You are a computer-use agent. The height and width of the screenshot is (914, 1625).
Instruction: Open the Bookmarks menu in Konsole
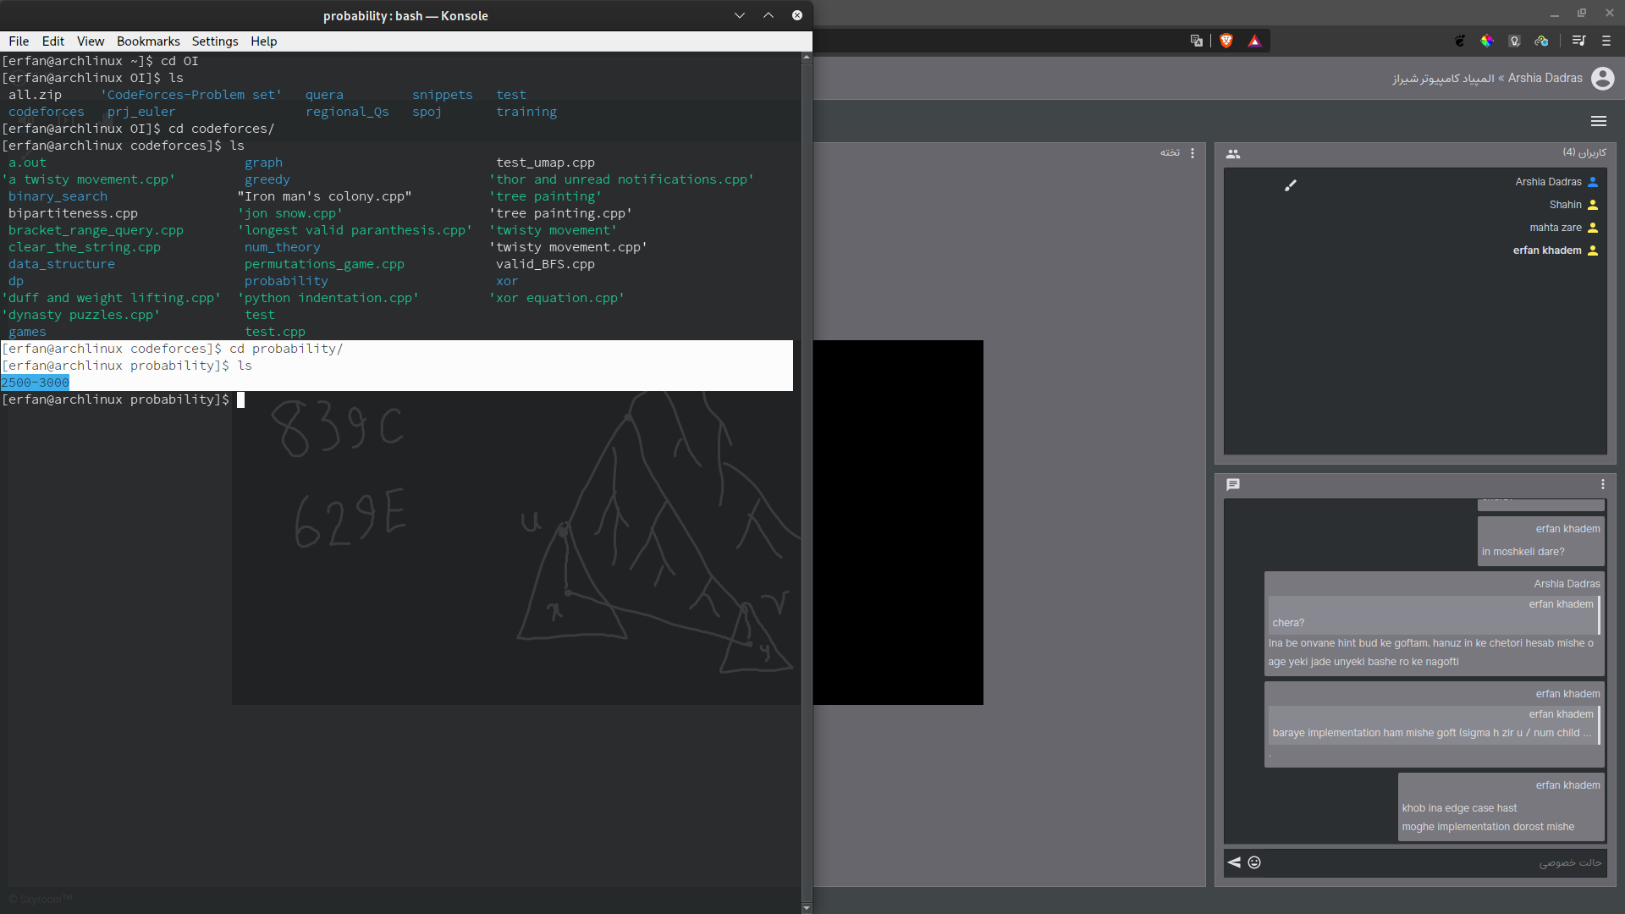click(148, 41)
